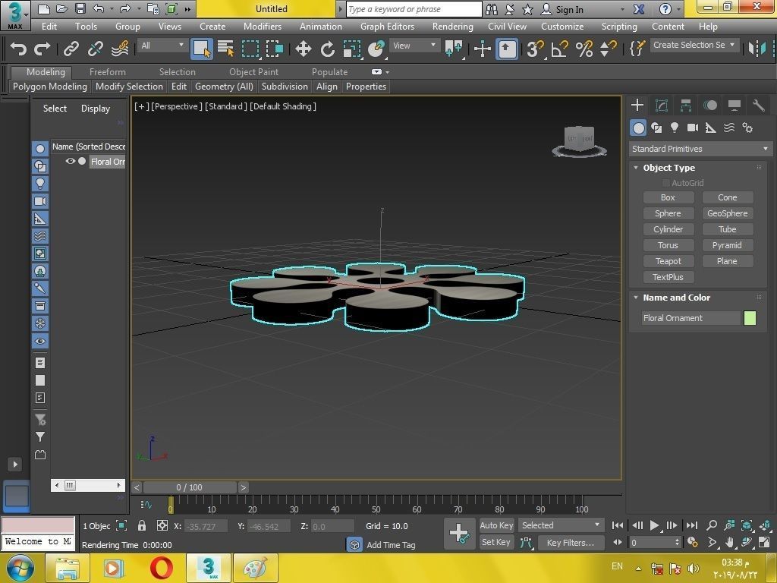Viewport: 777px width, 583px height.
Task: Switch to the Freeform ribbon tab
Action: 108,72
